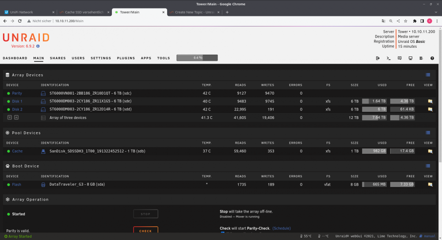The image size is (442, 240).
Task: Click the Disk 1 green status indicator
Action: point(8,101)
